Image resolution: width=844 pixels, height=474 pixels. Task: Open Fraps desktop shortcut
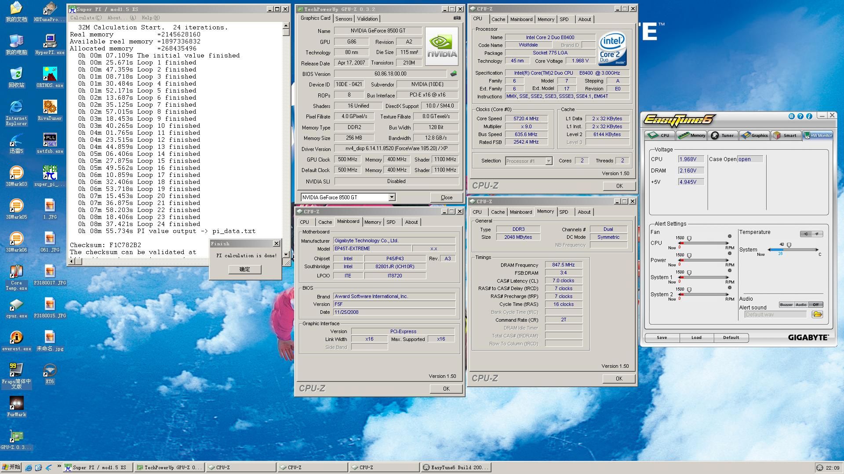coord(16,376)
